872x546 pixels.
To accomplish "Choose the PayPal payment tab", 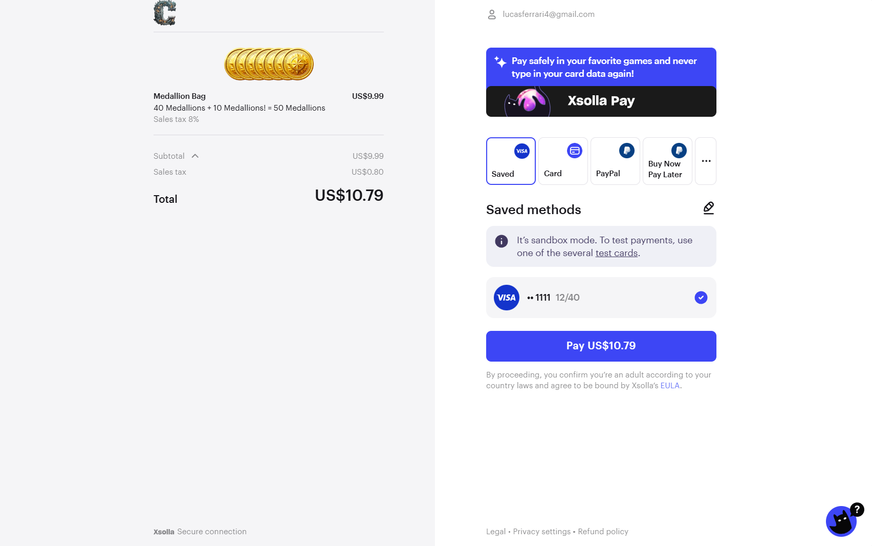I will (x=615, y=161).
